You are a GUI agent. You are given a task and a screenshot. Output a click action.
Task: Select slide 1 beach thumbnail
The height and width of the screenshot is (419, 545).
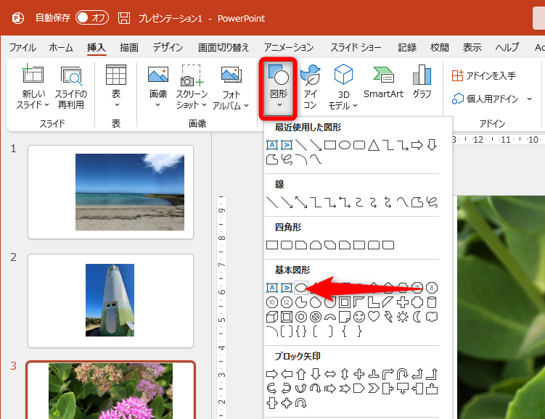pos(110,192)
